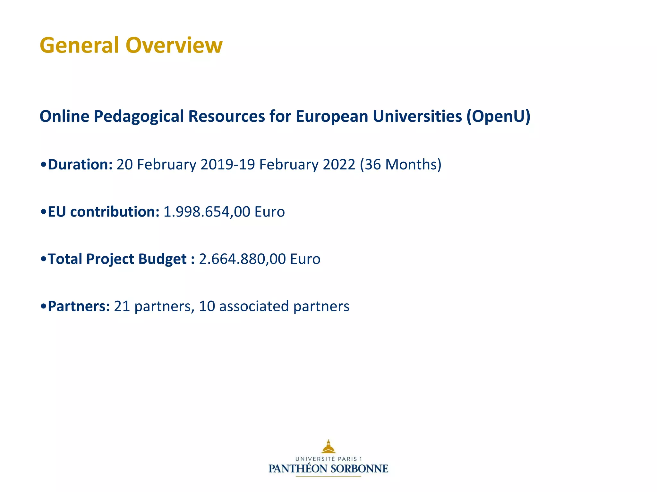The width and height of the screenshot is (657, 492).
Task: Click the bullet before Duration
Action: coord(44,165)
